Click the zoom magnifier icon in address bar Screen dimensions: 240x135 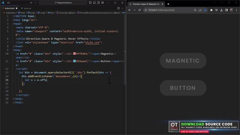pyautogui.click(x=195, y=10)
